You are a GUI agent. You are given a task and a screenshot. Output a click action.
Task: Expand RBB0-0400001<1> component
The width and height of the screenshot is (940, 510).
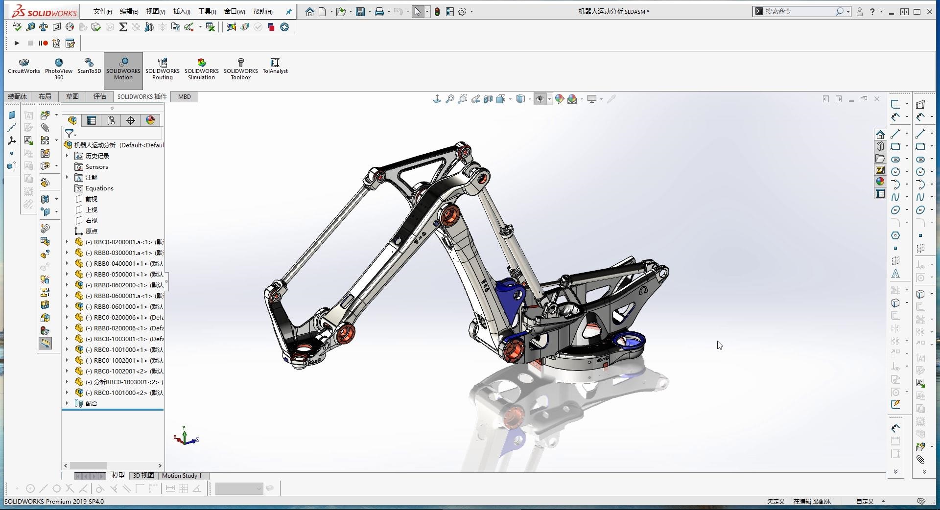click(x=67, y=263)
